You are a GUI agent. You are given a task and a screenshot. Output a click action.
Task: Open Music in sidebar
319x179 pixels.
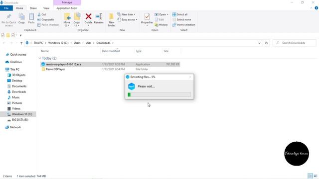[x=13, y=97]
